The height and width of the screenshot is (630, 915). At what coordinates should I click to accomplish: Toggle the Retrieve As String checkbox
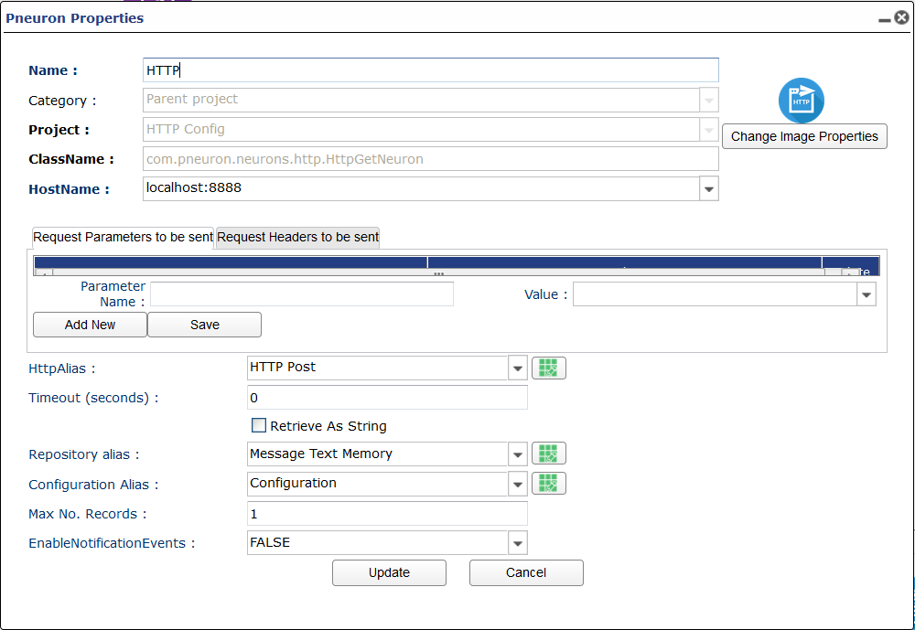tap(259, 425)
